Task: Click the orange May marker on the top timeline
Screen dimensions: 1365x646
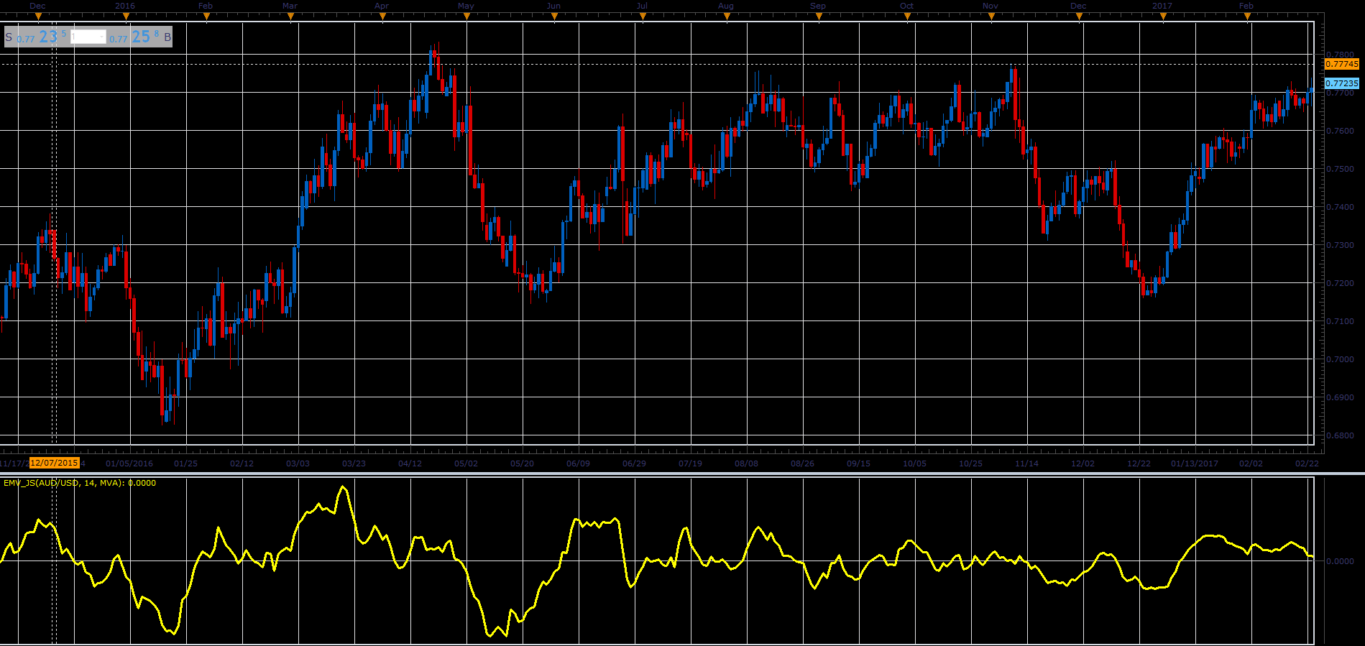Action: click(x=467, y=17)
